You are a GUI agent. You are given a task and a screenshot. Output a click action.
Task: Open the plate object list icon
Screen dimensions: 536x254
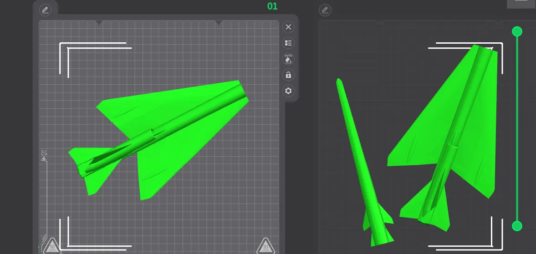289,43
